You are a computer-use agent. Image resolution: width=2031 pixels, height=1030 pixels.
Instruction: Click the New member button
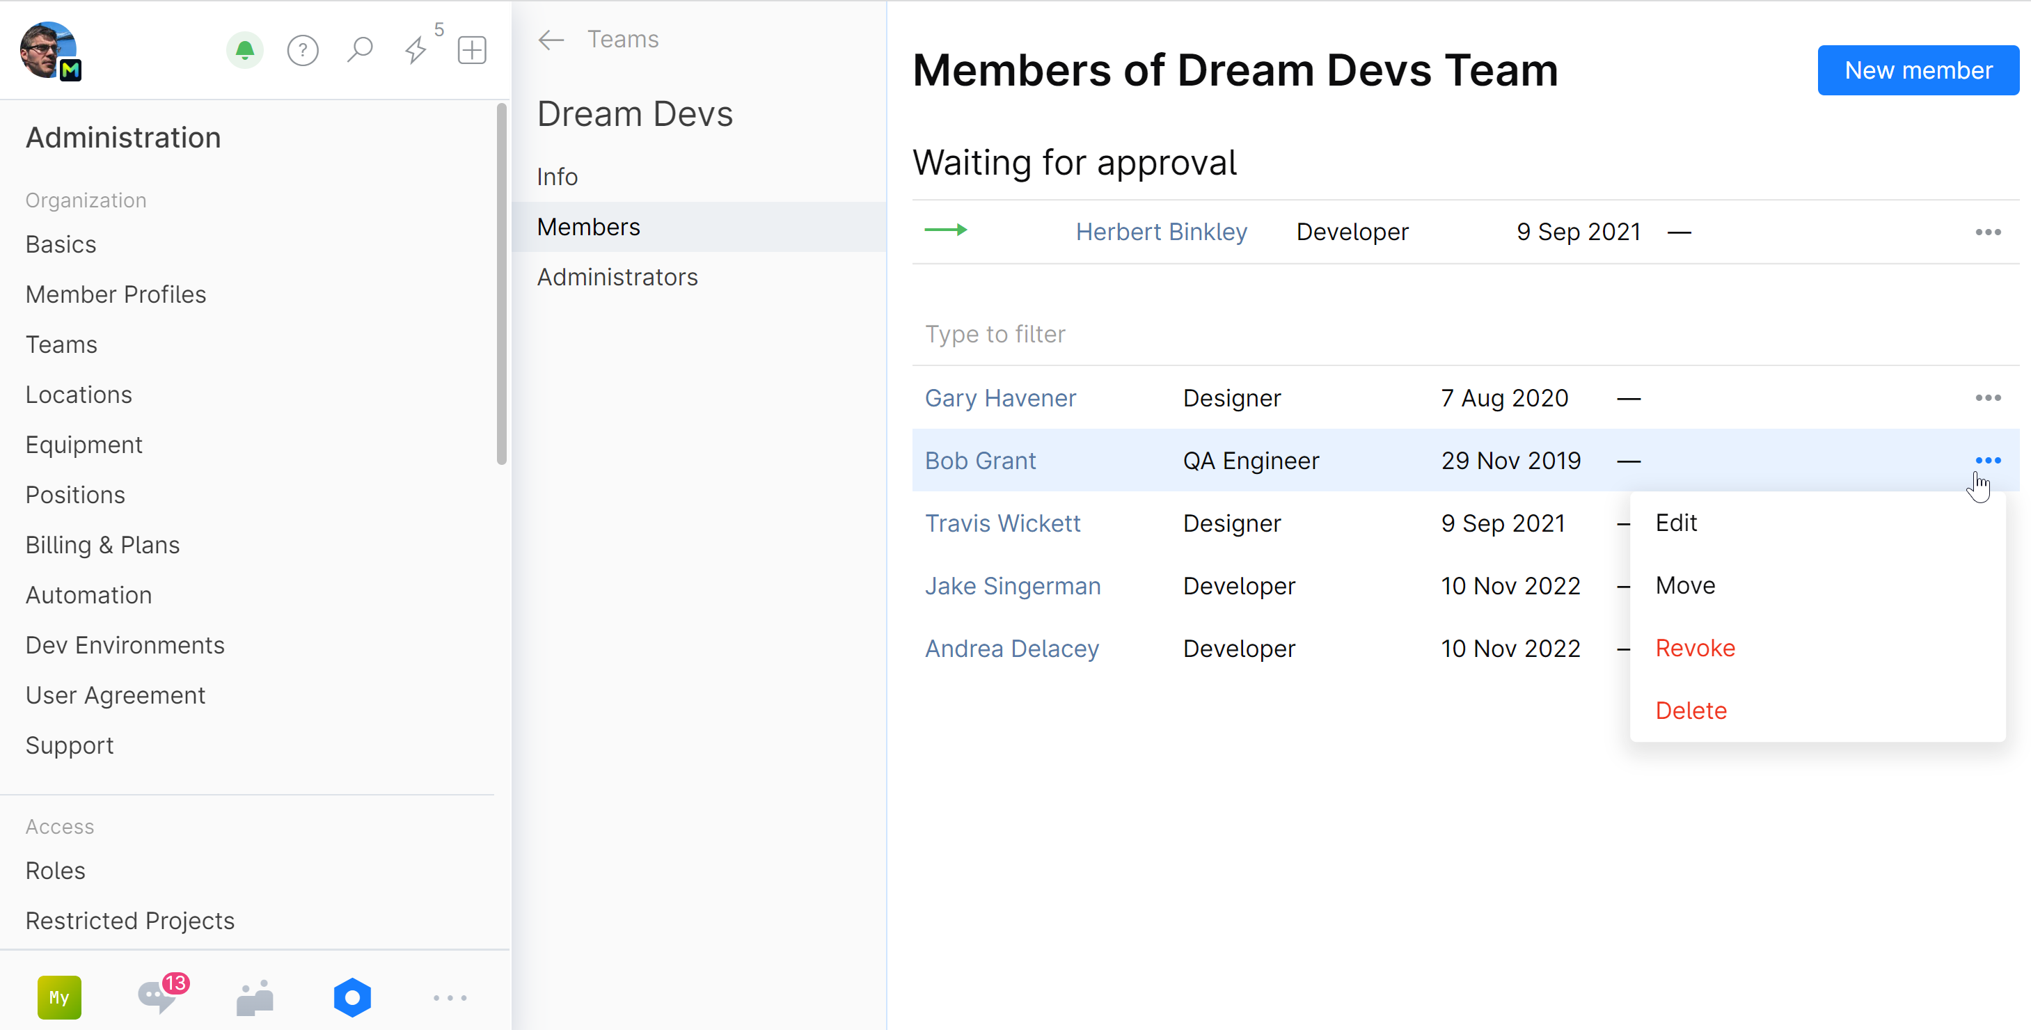coord(1918,70)
